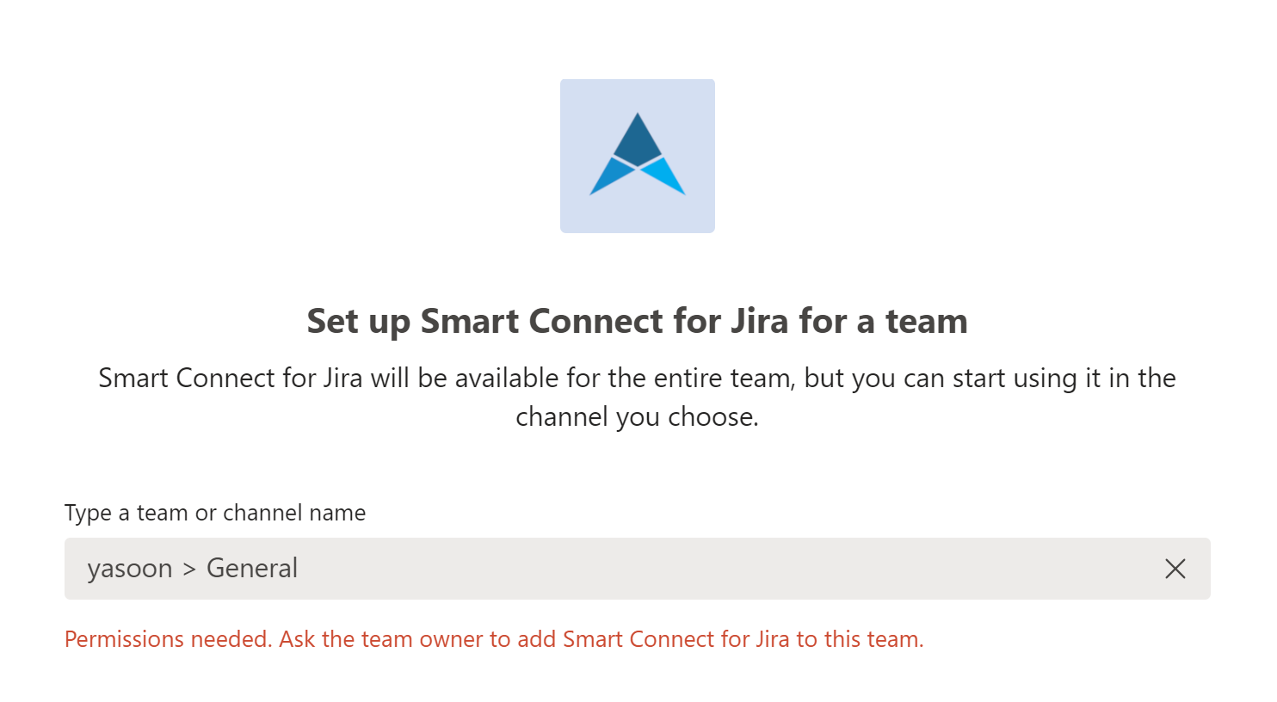Click 'channel you choose.' description line
The width and height of the screenshot is (1277, 702).
point(637,417)
